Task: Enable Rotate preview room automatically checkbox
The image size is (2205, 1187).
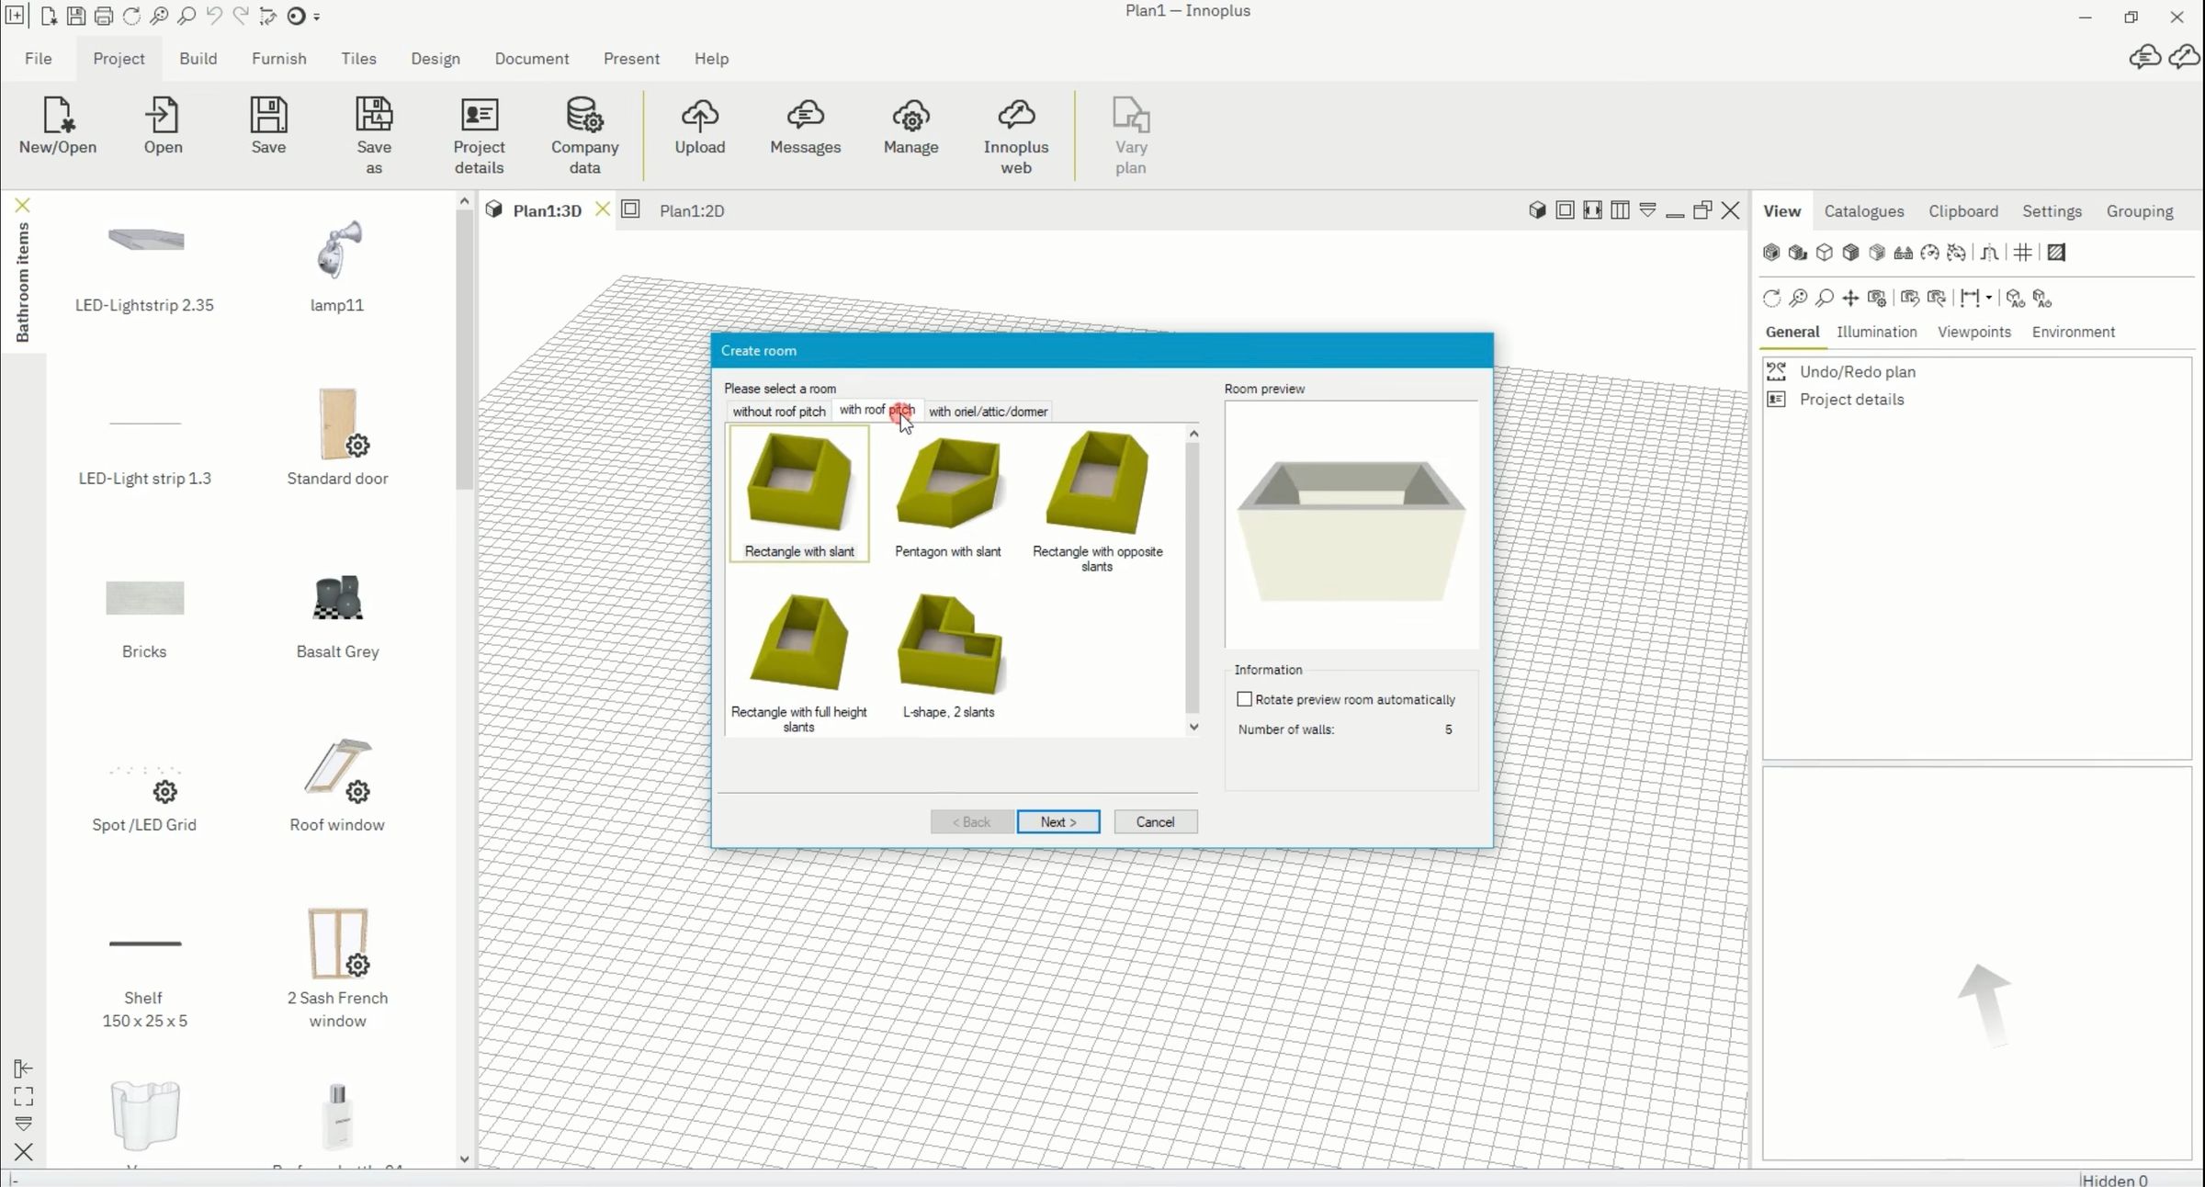Action: 1244,699
